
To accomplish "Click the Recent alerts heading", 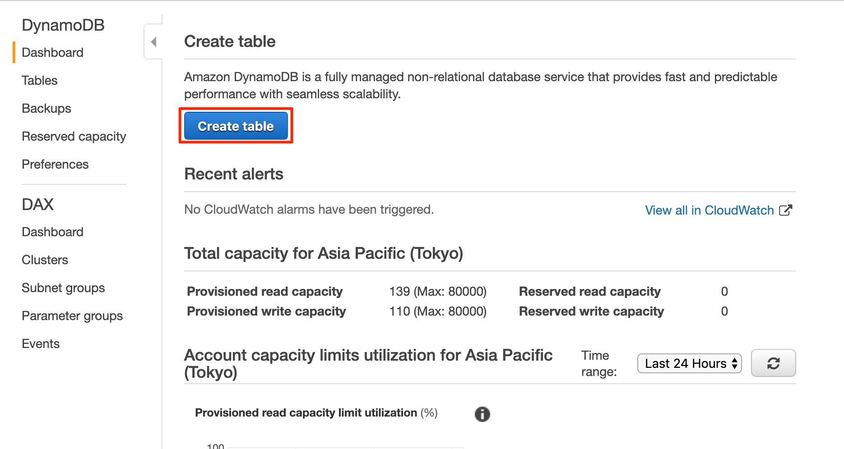I will click(234, 174).
